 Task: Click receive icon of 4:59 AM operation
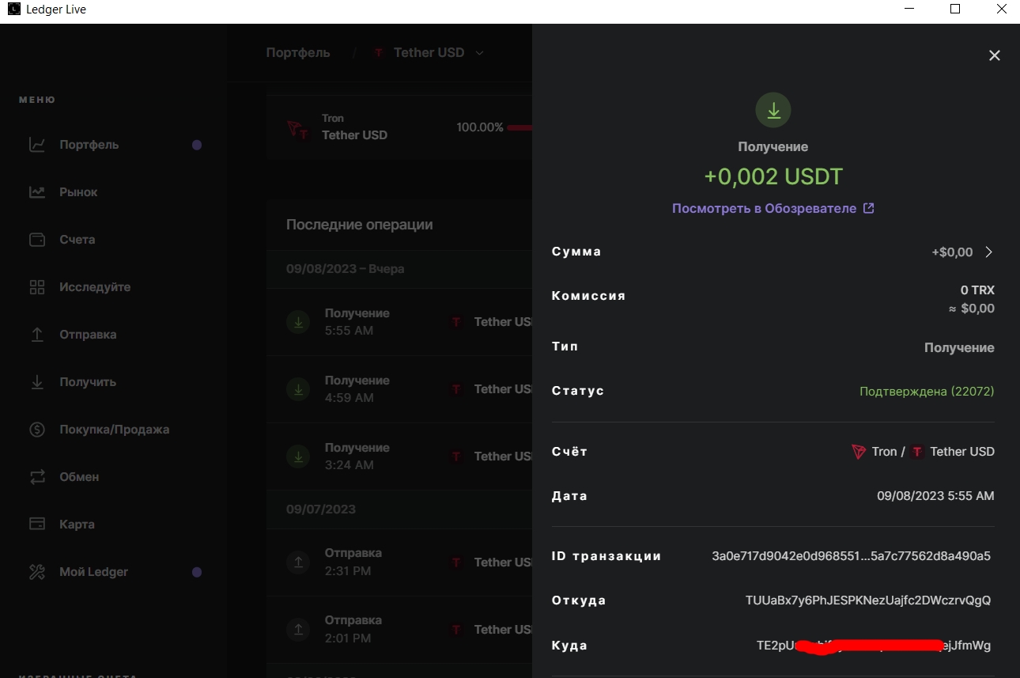(298, 389)
